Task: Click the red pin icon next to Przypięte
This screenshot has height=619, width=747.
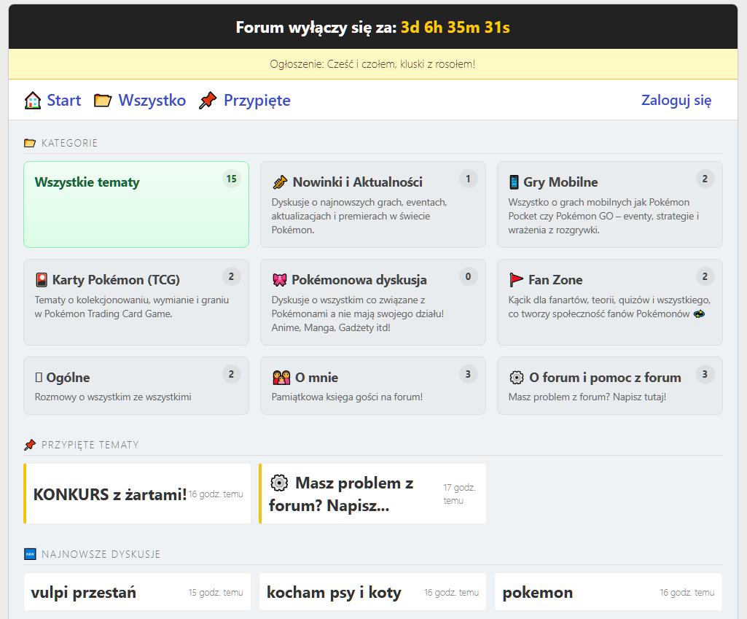Action: coord(209,100)
